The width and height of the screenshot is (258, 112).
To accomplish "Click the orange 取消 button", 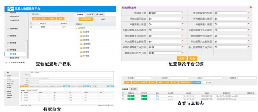I will [193, 59].
